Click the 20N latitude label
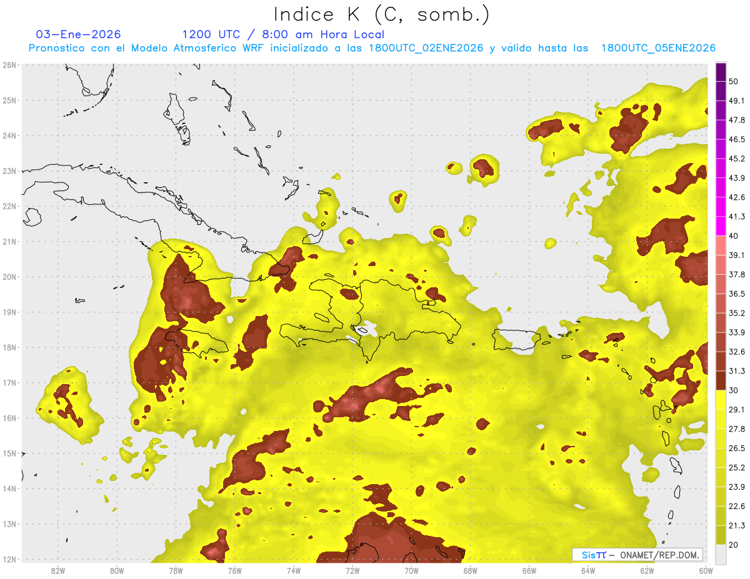The height and width of the screenshot is (579, 750). pyautogui.click(x=9, y=277)
